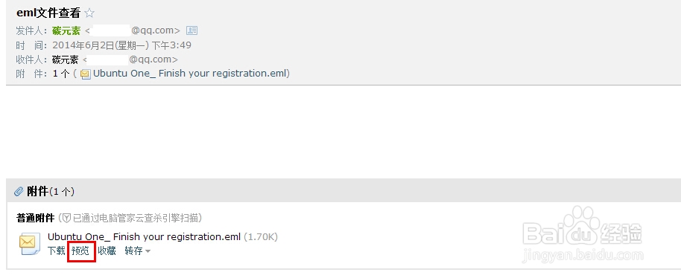Click recipient name 碳元素
The width and height of the screenshot is (681, 278).
pyautogui.click(x=65, y=59)
